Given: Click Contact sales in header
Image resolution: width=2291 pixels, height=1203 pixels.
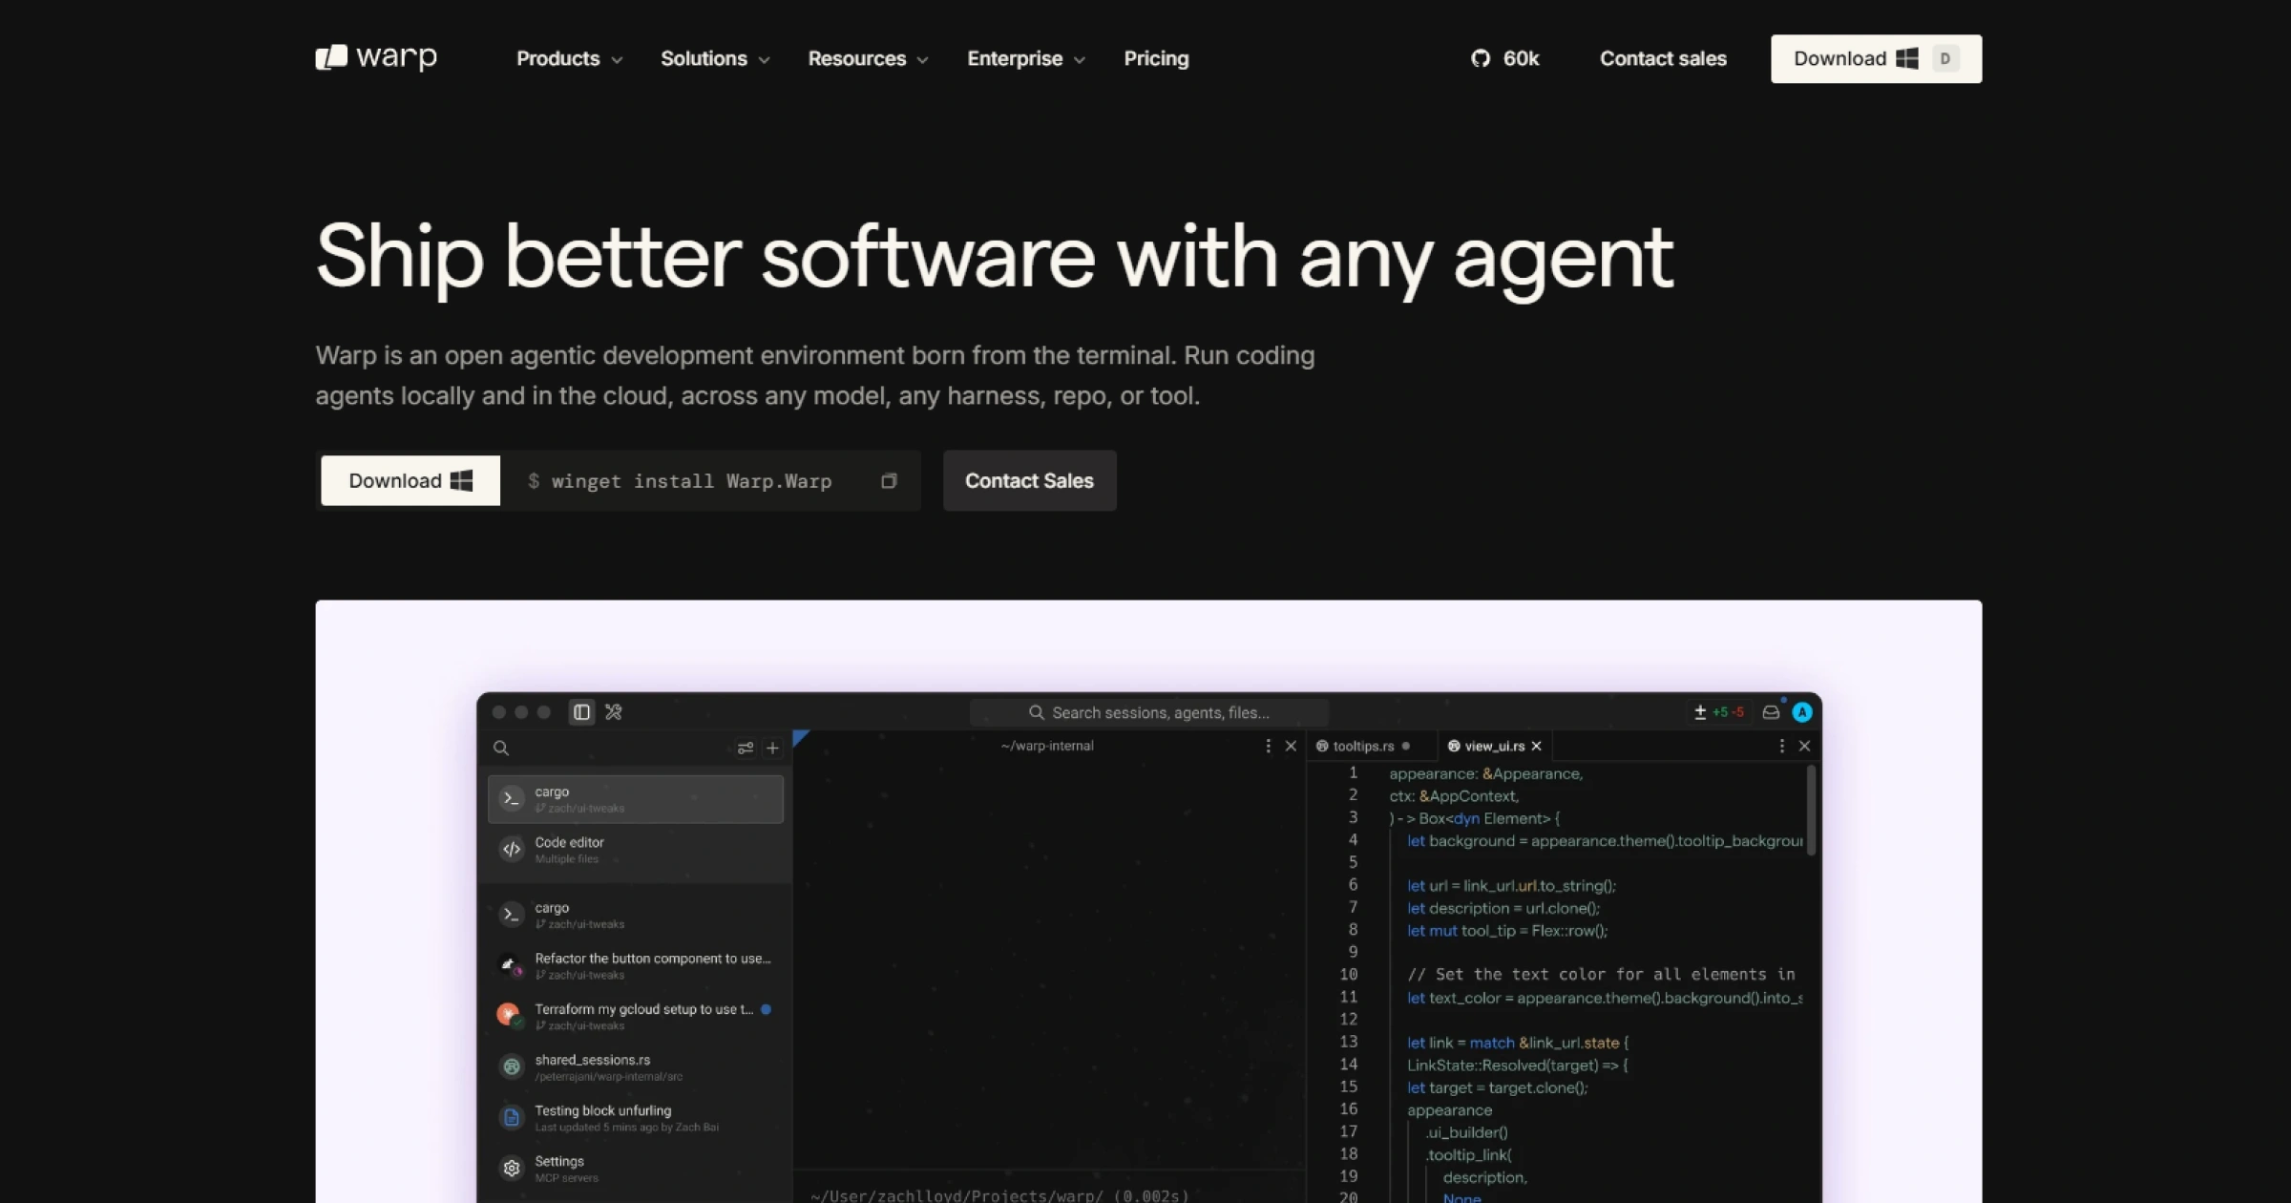Looking at the screenshot, I should pos(1663,58).
